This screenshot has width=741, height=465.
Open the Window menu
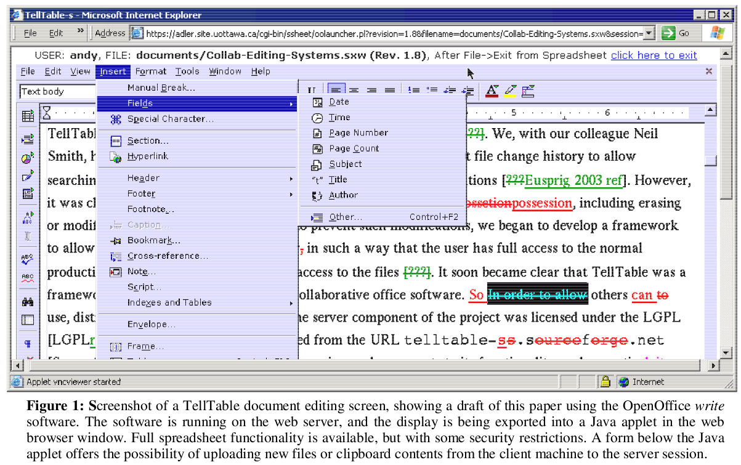pyautogui.click(x=225, y=71)
